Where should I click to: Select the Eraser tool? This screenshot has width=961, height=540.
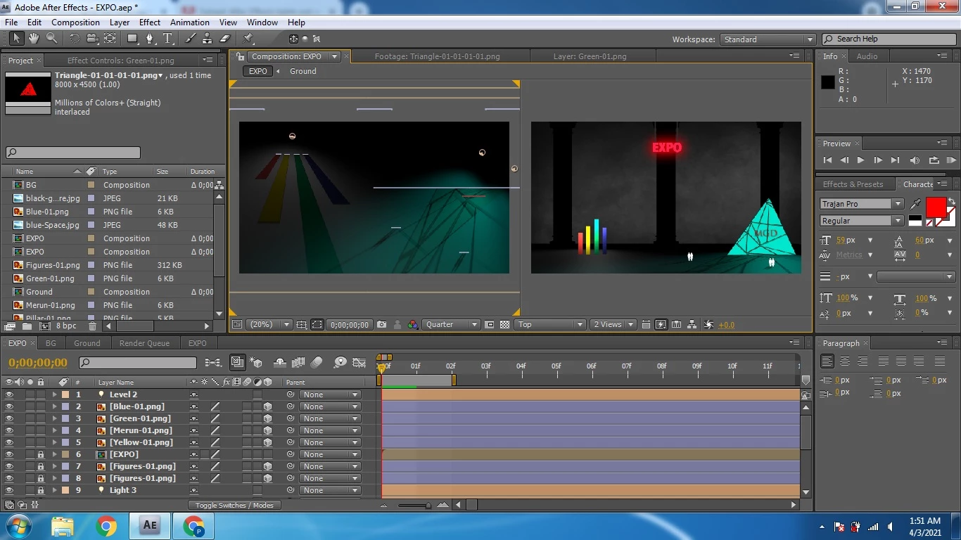pos(225,39)
